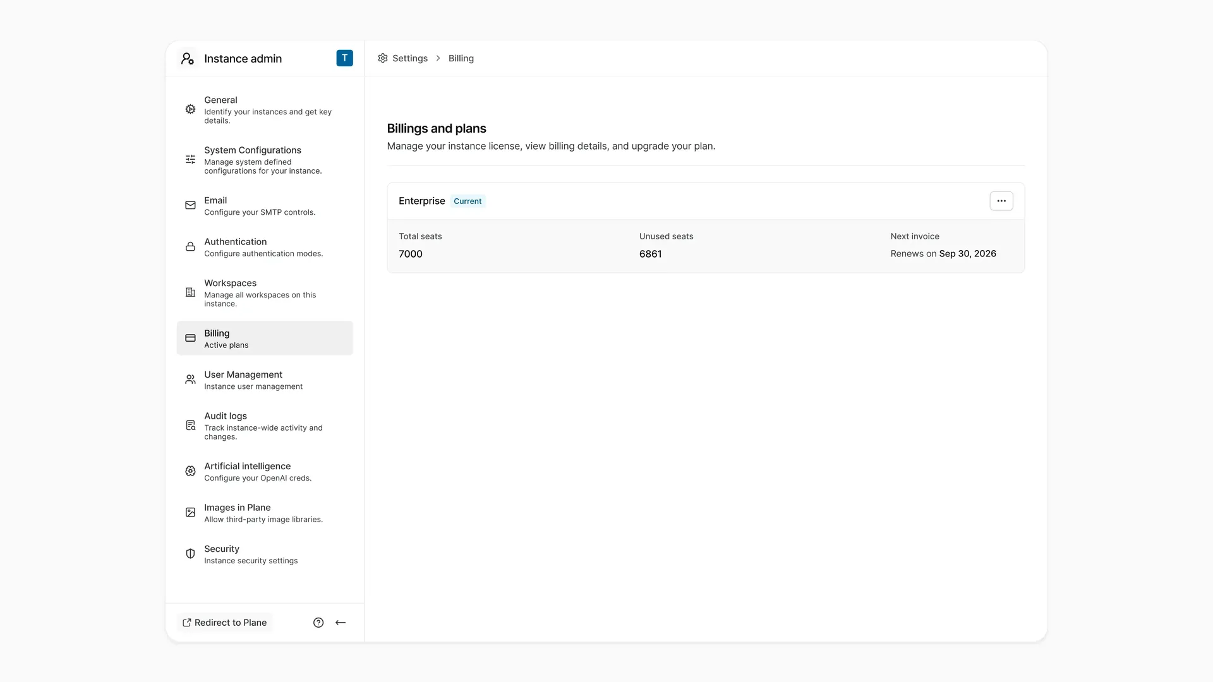1213x682 pixels.
Task: Open Security settings
Action: tap(265, 554)
